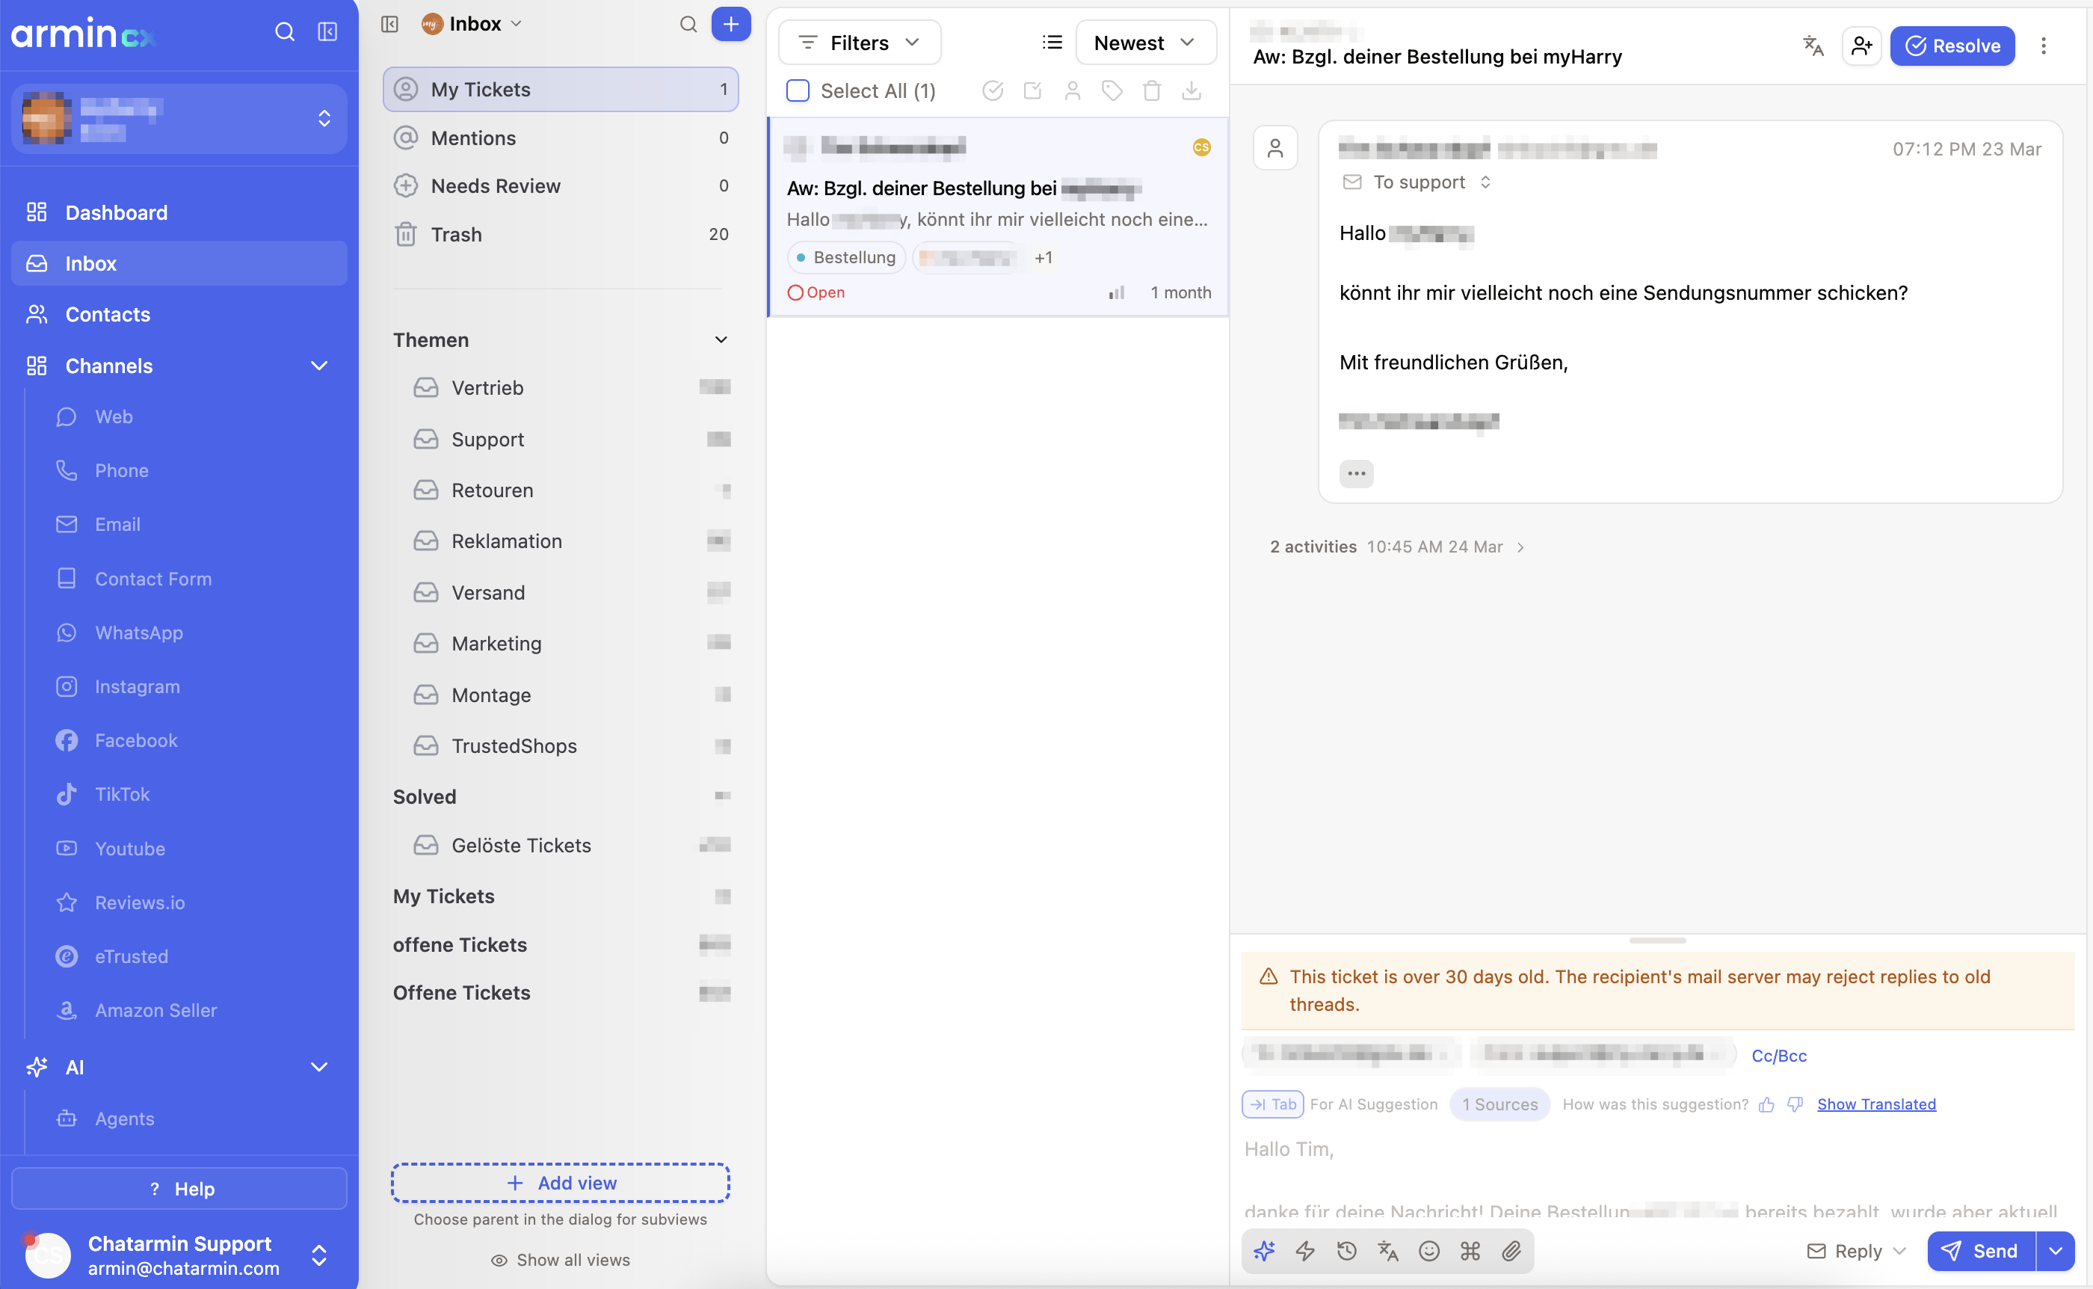Click the Resolve button
Viewport: 2093px width, 1289px height.
pos(1952,45)
